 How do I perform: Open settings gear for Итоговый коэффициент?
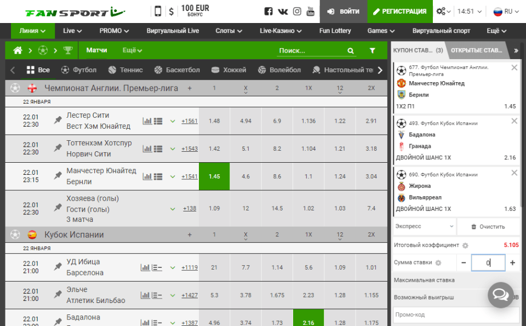click(465, 245)
